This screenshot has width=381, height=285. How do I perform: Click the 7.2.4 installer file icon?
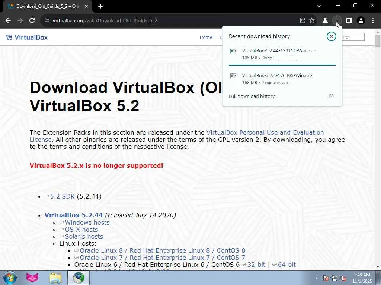(233, 76)
